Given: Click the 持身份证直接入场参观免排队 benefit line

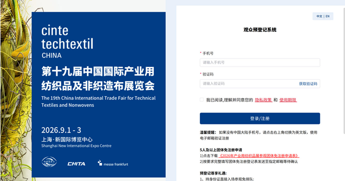Looking at the screenshot, I should 227,179.
